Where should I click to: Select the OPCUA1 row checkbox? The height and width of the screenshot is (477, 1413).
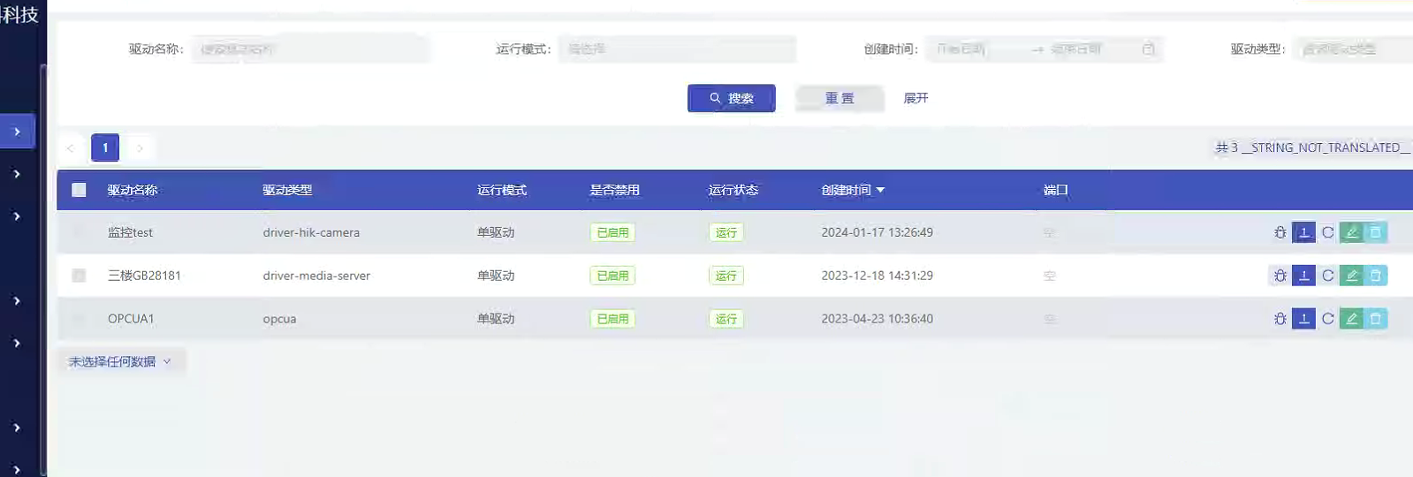point(79,319)
